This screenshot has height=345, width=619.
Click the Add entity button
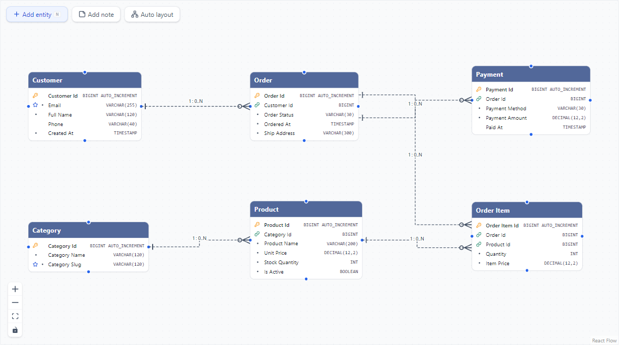(37, 15)
